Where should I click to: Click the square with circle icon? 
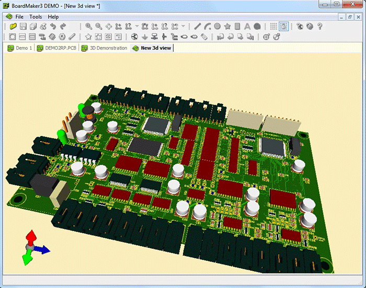point(13,37)
